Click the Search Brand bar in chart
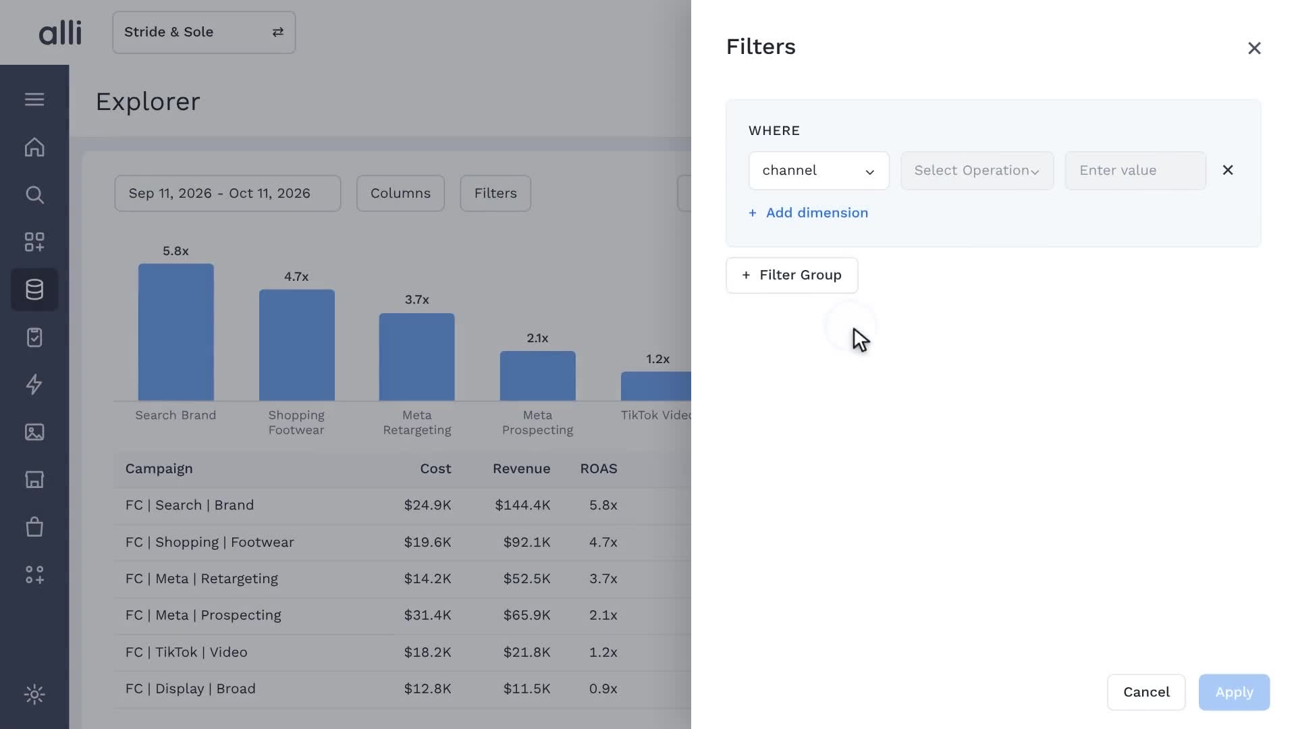The image size is (1296, 729). pos(175,332)
